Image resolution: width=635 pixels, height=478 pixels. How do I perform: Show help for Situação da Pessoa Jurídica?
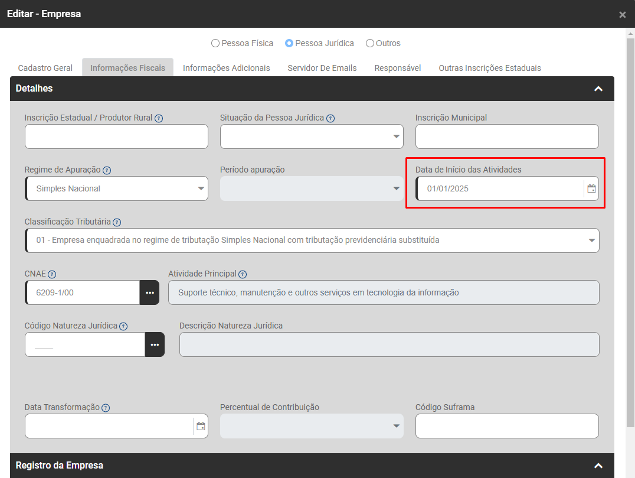[x=330, y=118]
